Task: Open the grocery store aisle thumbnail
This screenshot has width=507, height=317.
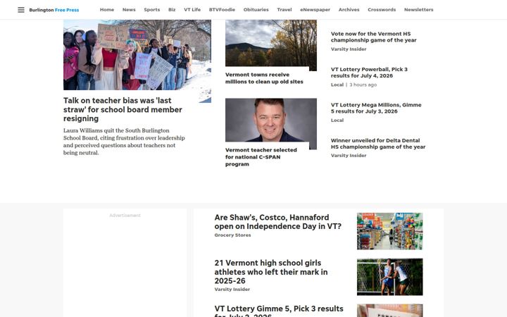Action: [389, 231]
